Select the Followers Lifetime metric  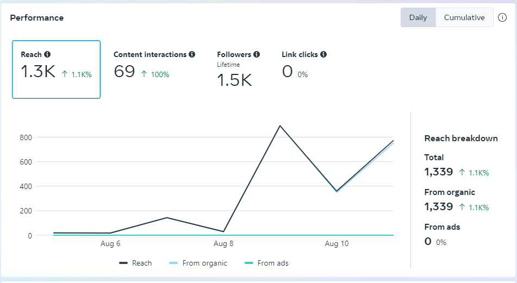pos(238,71)
